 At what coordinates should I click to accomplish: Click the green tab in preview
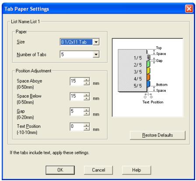coord(148,64)
